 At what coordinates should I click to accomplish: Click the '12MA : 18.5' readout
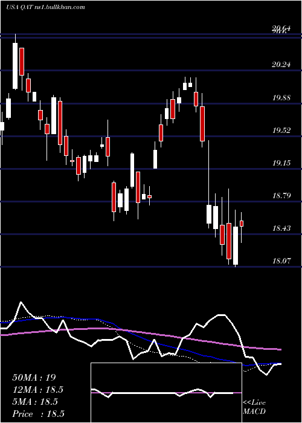37,390
